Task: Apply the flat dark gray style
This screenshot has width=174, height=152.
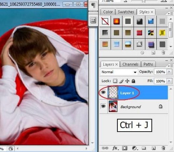Action: [128, 21]
